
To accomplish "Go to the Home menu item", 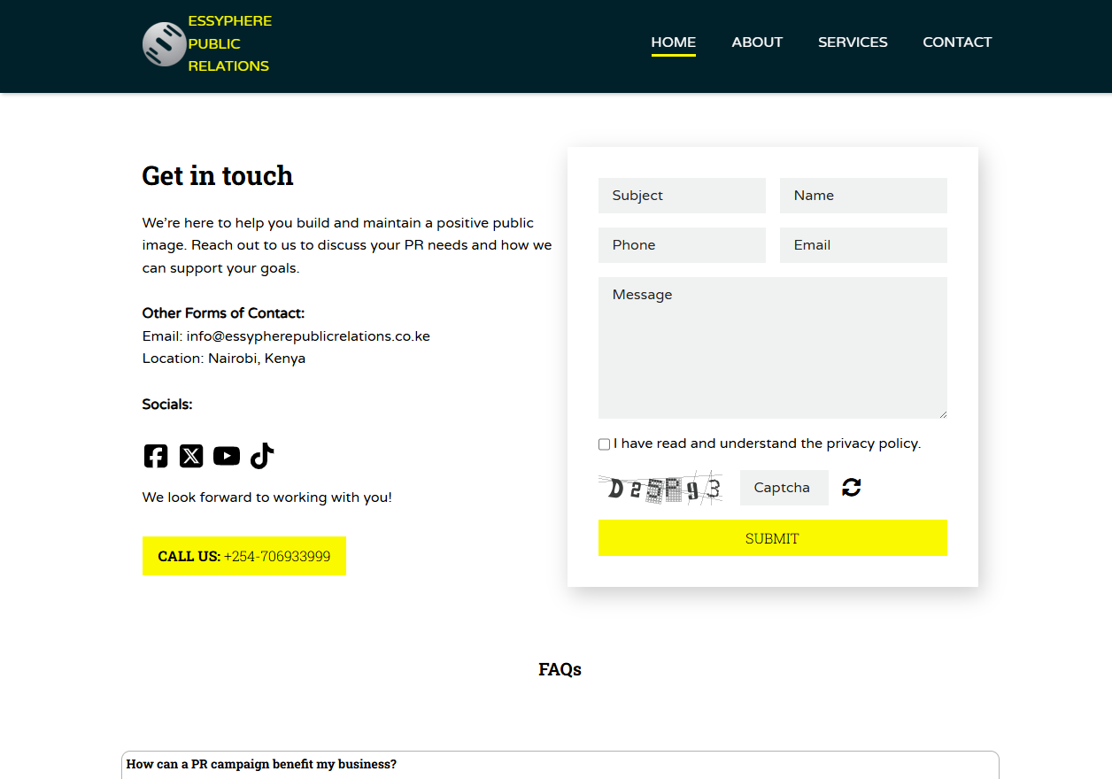I will pyautogui.click(x=673, y=42).
